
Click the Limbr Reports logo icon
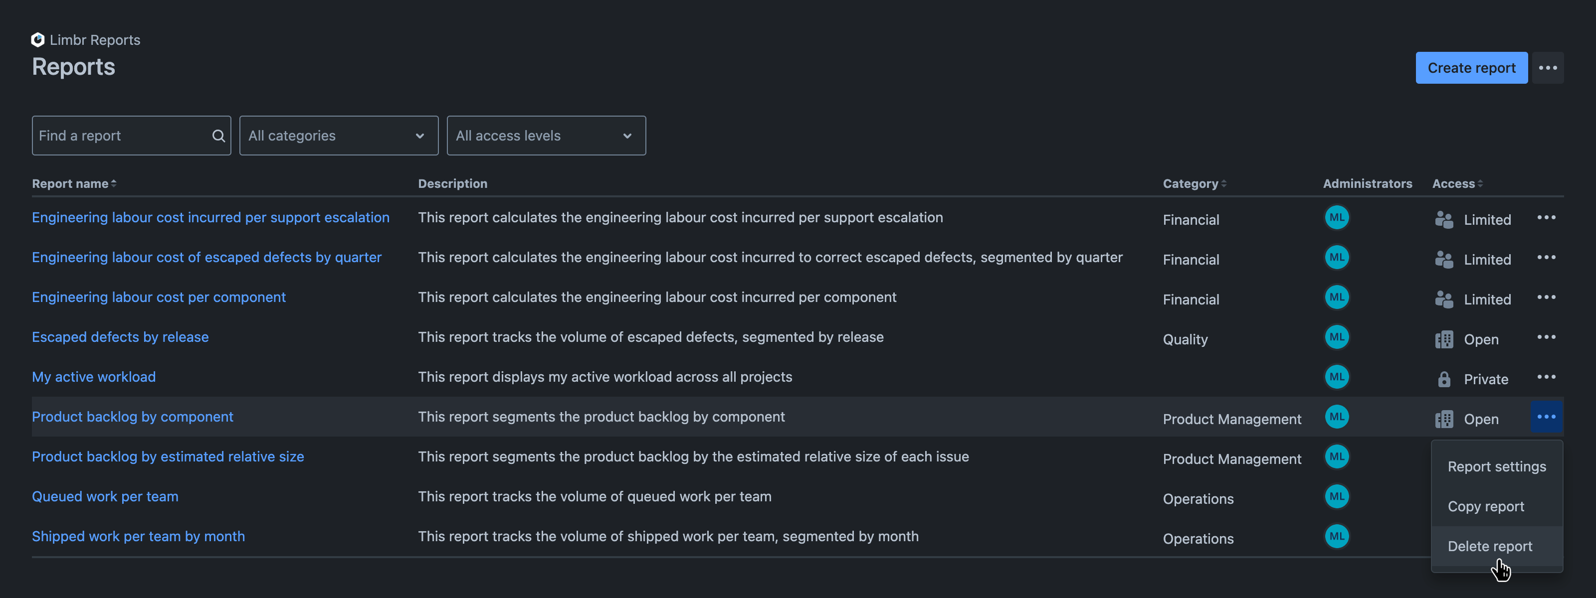(x=38, y=40)
